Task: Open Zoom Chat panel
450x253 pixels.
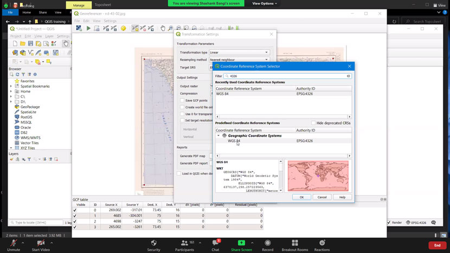Action: point(216,245)
